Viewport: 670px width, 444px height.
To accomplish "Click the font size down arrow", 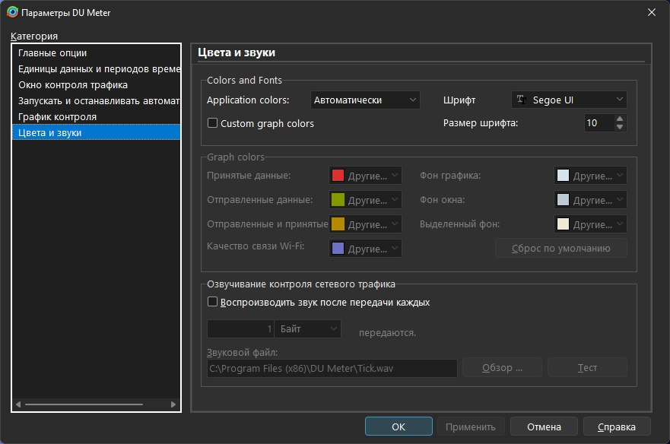I will (620, 127).
